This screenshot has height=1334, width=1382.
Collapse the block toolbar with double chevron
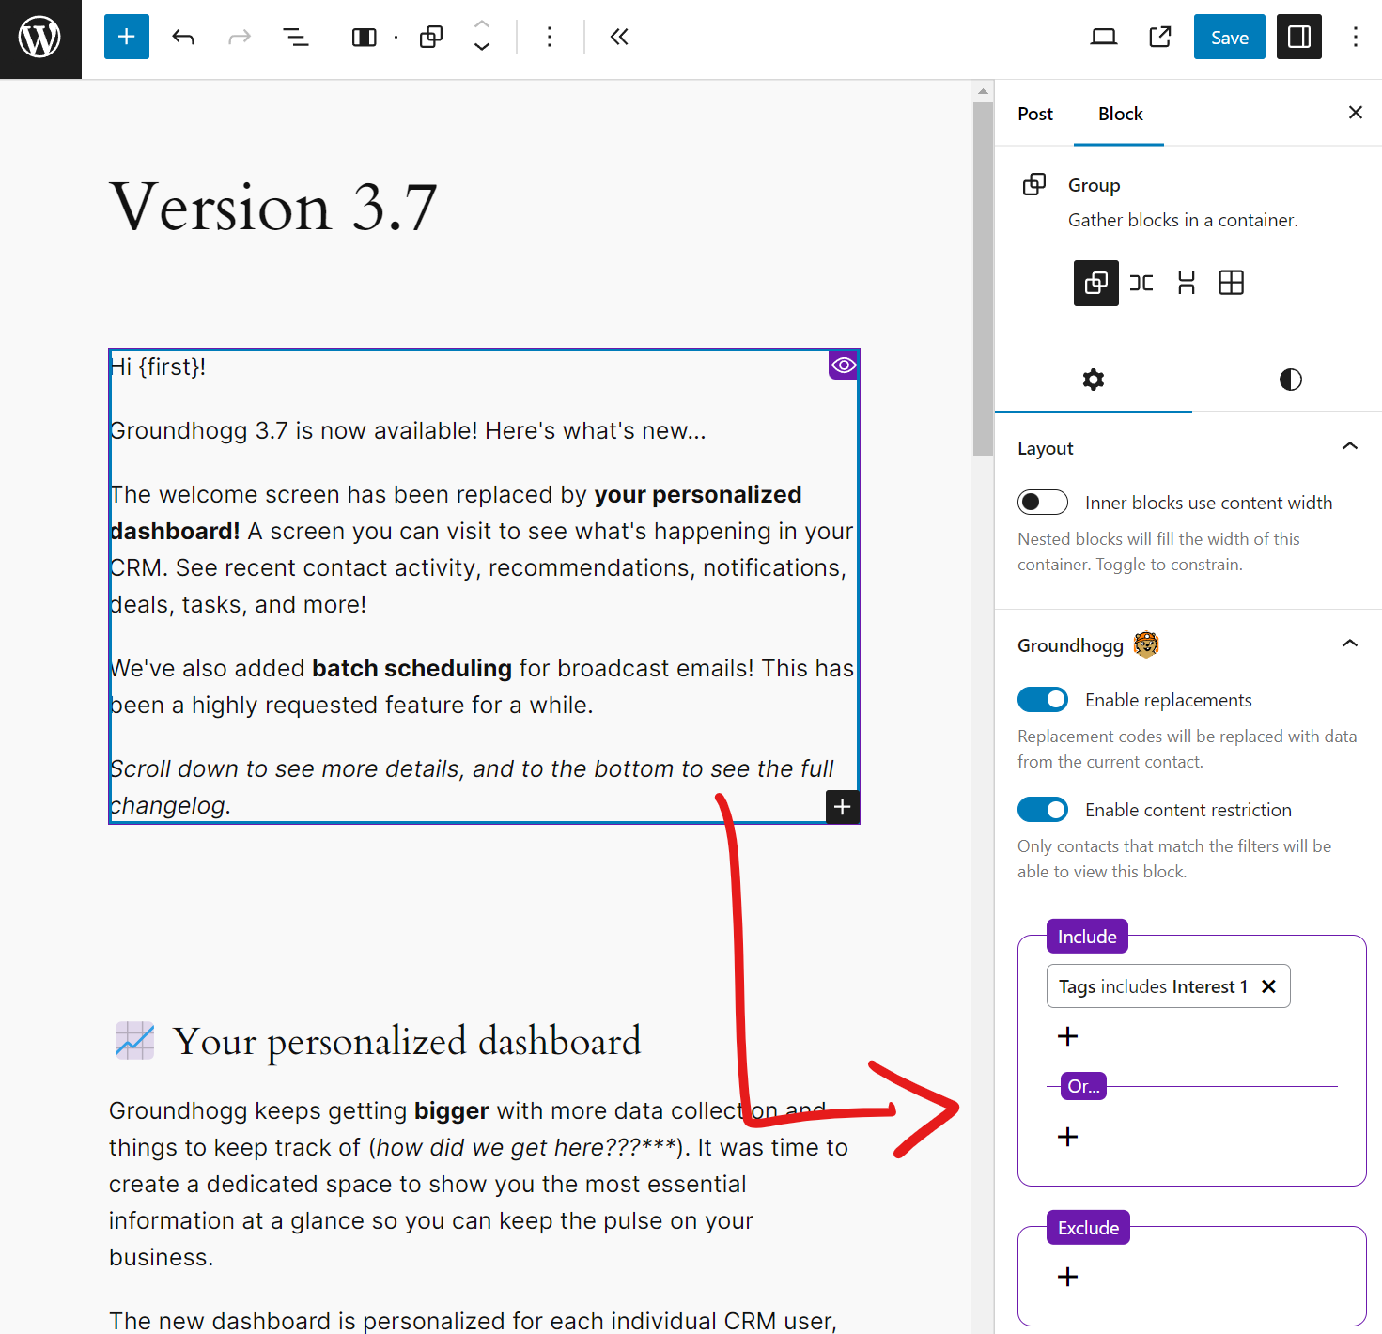[x=618, y=37]
